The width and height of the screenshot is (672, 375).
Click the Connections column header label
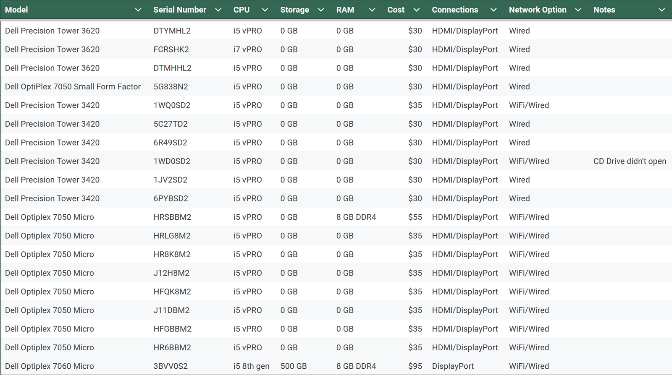(455, 10)
